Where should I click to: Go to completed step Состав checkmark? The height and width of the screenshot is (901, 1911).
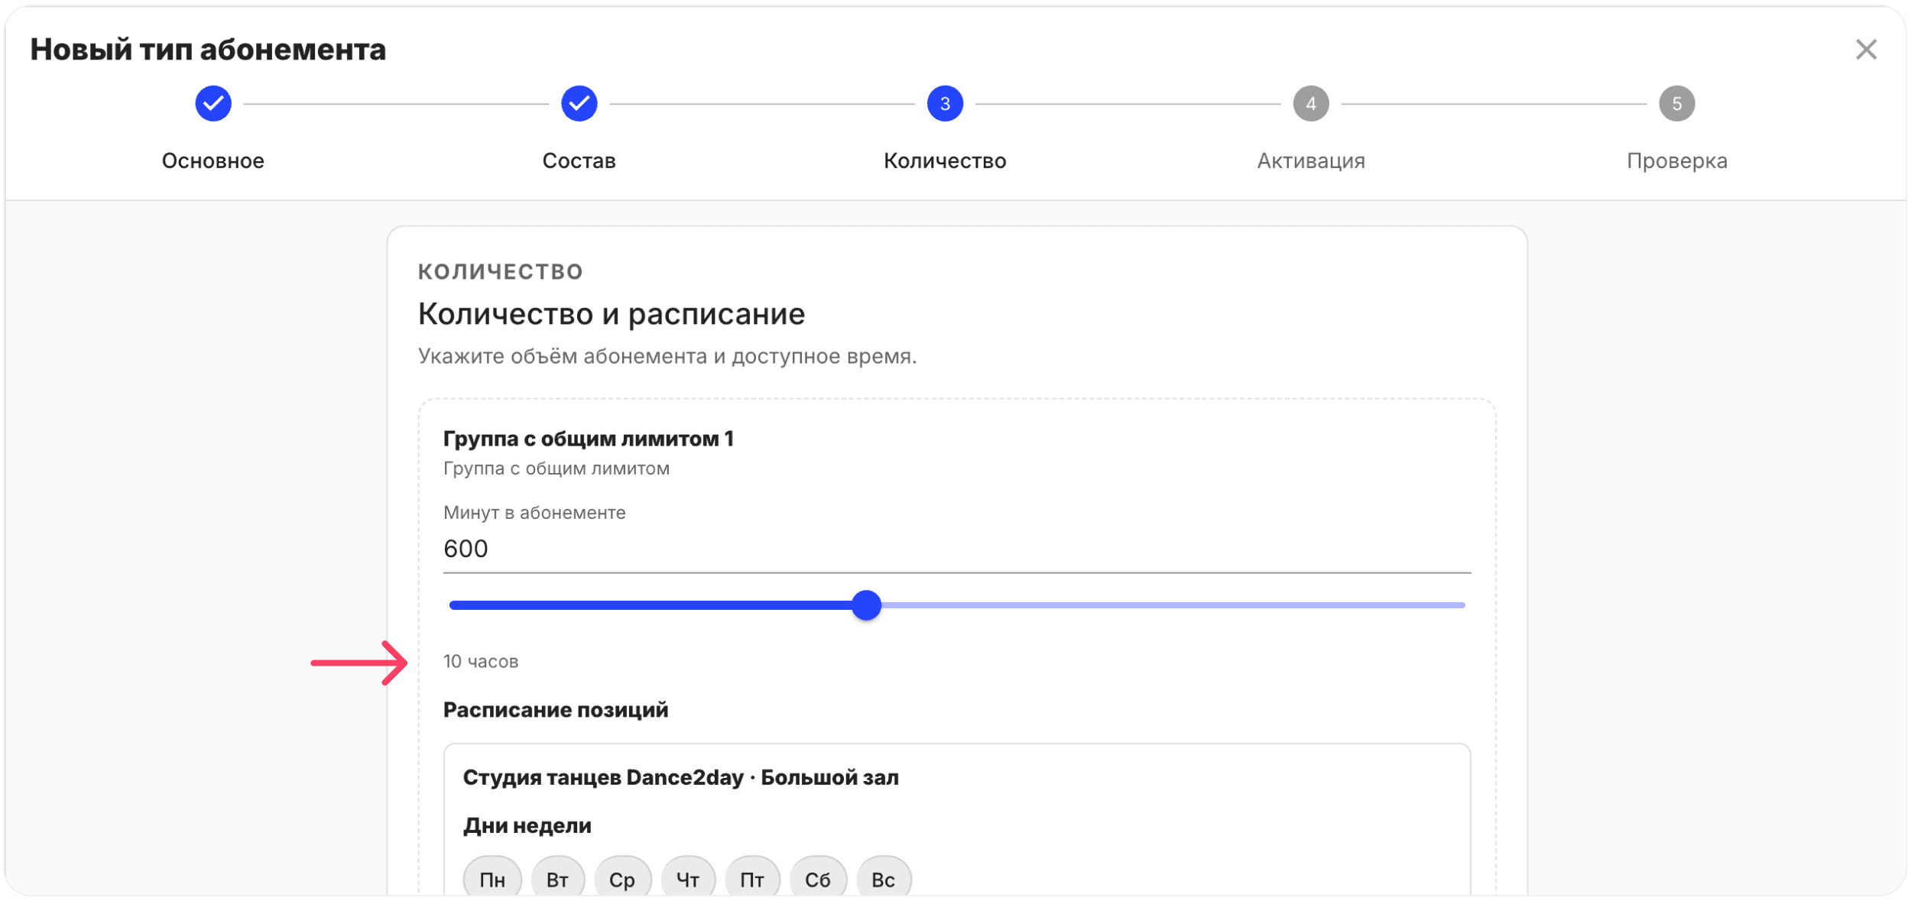579,103
